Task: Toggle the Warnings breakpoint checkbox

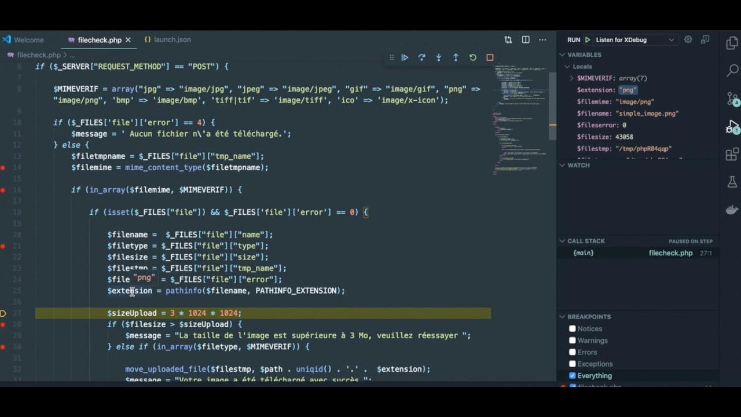Action: point(572,340)
